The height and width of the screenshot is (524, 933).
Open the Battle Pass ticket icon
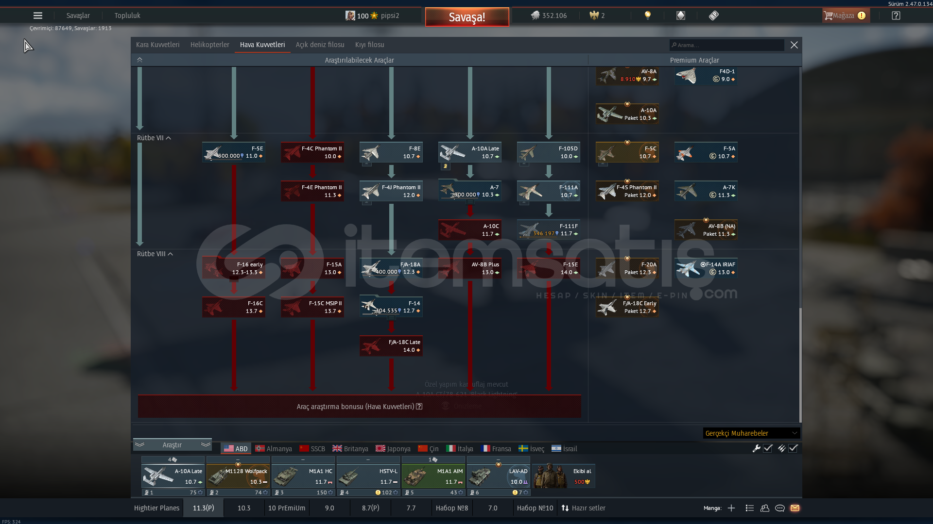(713, 16)
